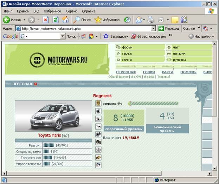
Task: Click the grey Forward arrow button
Action: pos(32,20)
